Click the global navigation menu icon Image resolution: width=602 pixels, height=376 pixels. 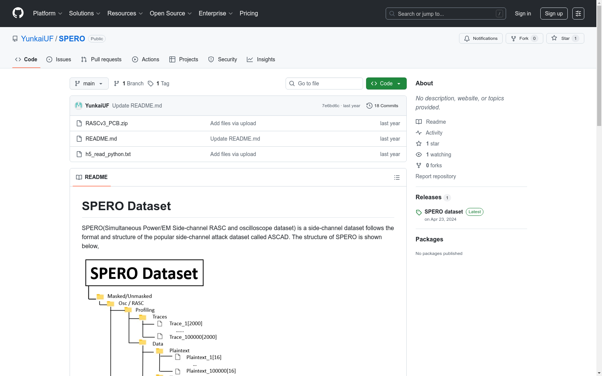(578, 14)
